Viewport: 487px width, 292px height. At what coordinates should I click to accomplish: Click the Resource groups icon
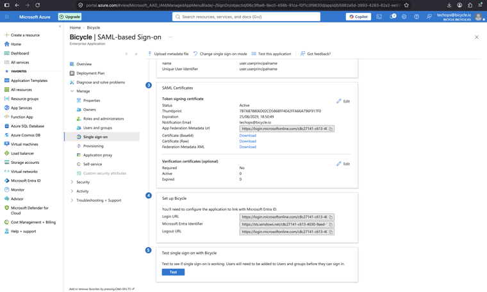coord(6,99)
